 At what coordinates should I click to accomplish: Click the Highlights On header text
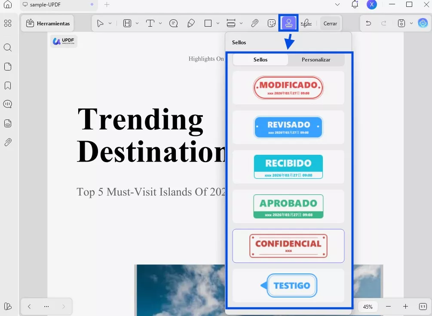tap(206, 58)
